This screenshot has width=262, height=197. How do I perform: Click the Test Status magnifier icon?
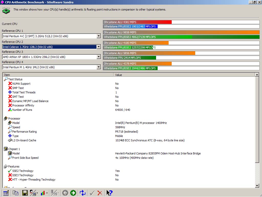tap(6, 79)
